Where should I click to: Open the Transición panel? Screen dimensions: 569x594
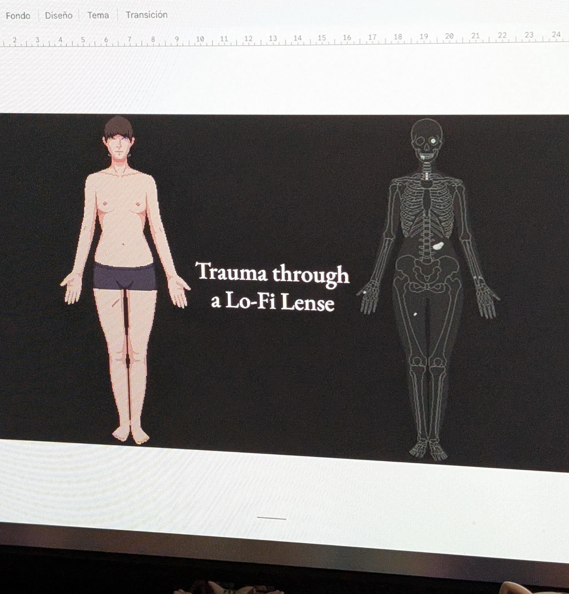coord(146,15)
